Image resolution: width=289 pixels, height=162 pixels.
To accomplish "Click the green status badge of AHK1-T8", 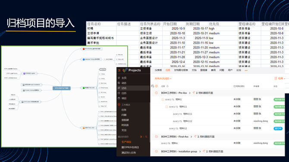I will click(x=279, y=143).
